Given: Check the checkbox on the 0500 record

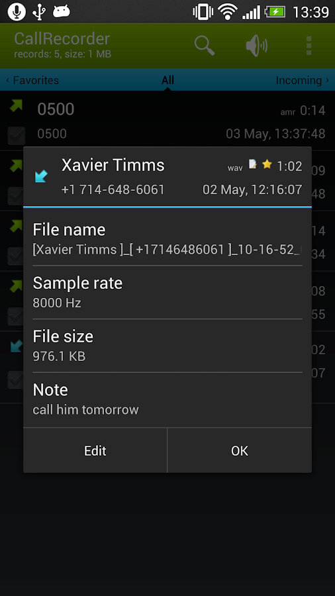Looking at the screenshot, I should [x=17, y=136].
